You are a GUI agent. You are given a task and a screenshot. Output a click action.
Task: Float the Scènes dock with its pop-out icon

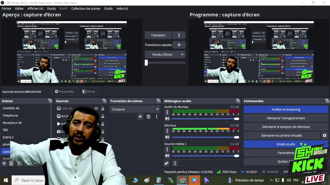point(50,101)
